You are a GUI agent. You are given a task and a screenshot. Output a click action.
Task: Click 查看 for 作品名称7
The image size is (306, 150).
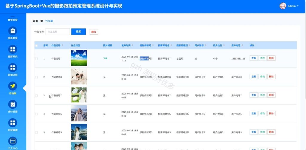[253, 95]
